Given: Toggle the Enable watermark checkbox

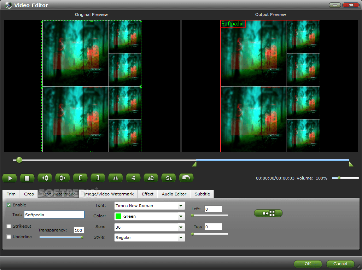Looking at the screenshot, I should tap(9, 205).
